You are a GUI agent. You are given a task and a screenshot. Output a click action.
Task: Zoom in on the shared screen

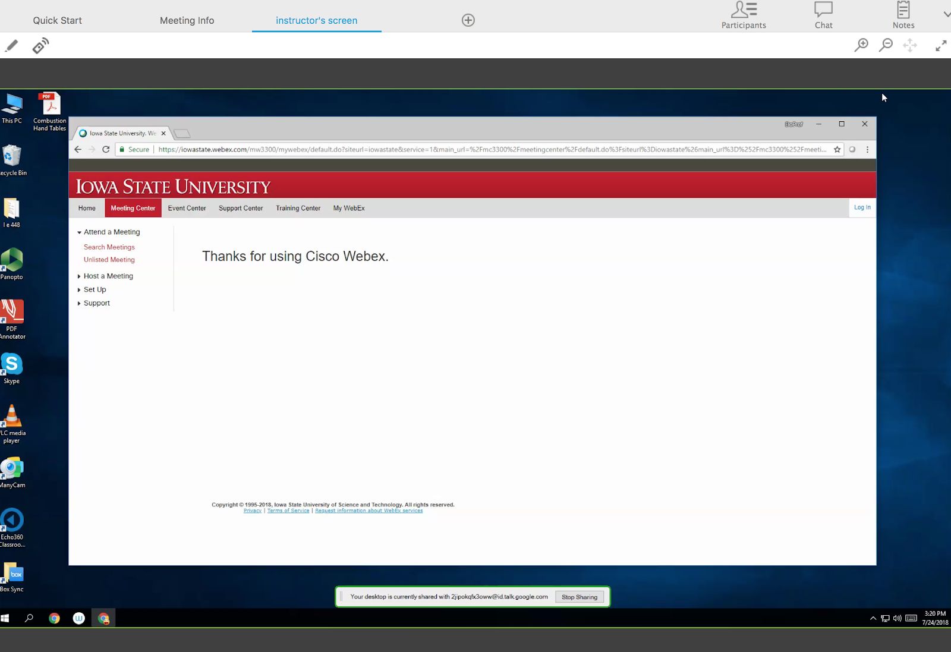point(861,45)
